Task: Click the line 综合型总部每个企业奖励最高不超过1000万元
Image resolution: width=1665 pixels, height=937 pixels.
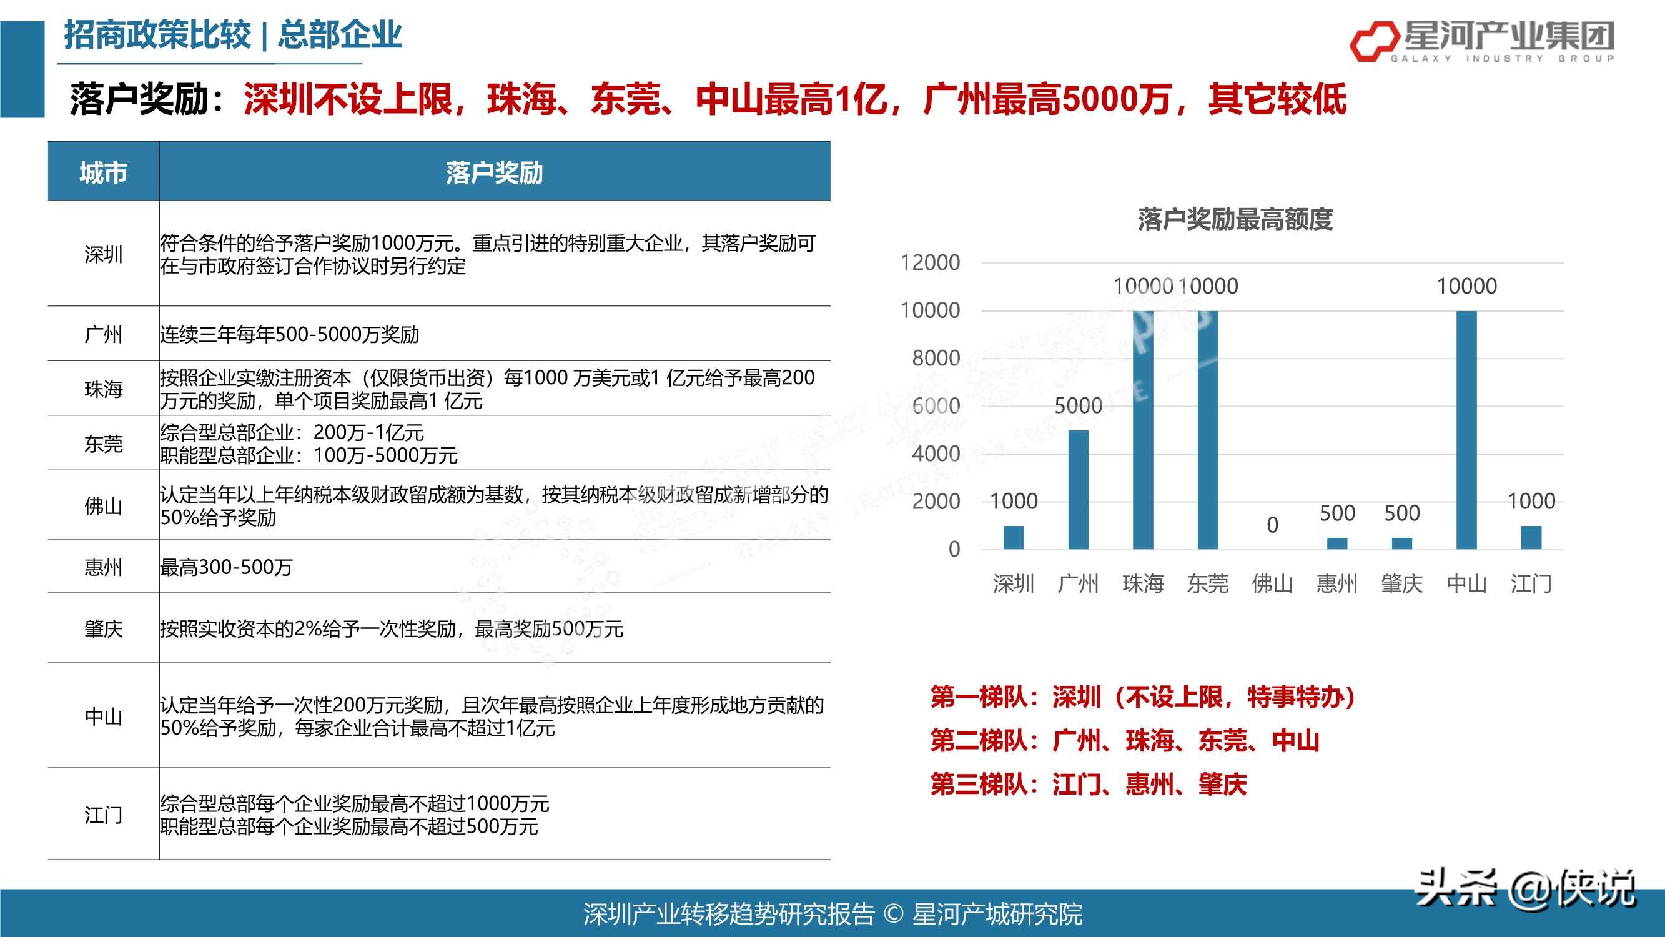Action: click(x=355, y=803)
